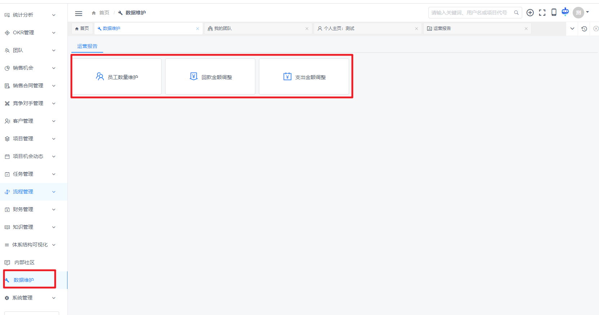Open 支出金额调整 card
599x315 pixels.
(x=304, y=76)
